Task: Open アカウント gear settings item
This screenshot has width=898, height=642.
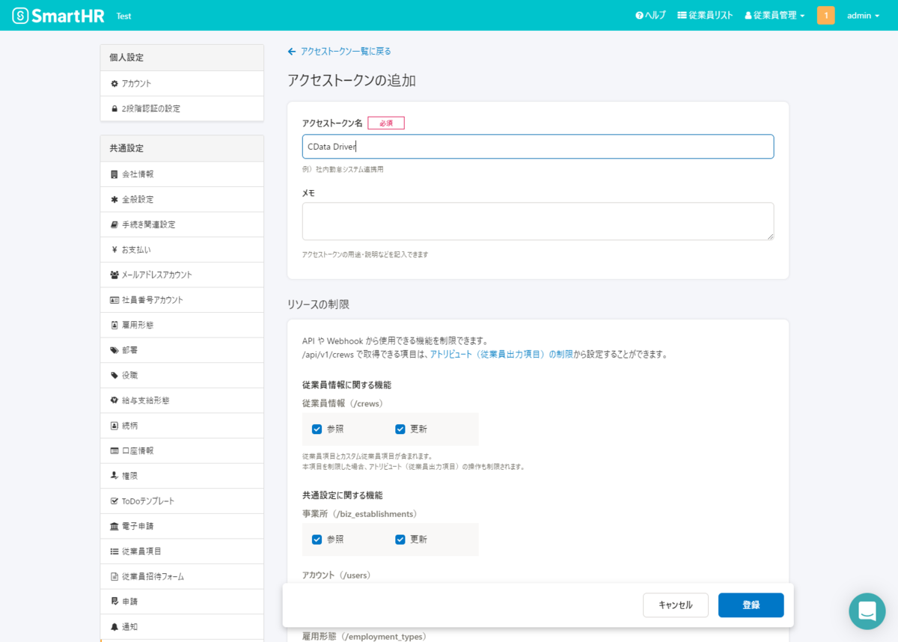Action: pos(182,83)
